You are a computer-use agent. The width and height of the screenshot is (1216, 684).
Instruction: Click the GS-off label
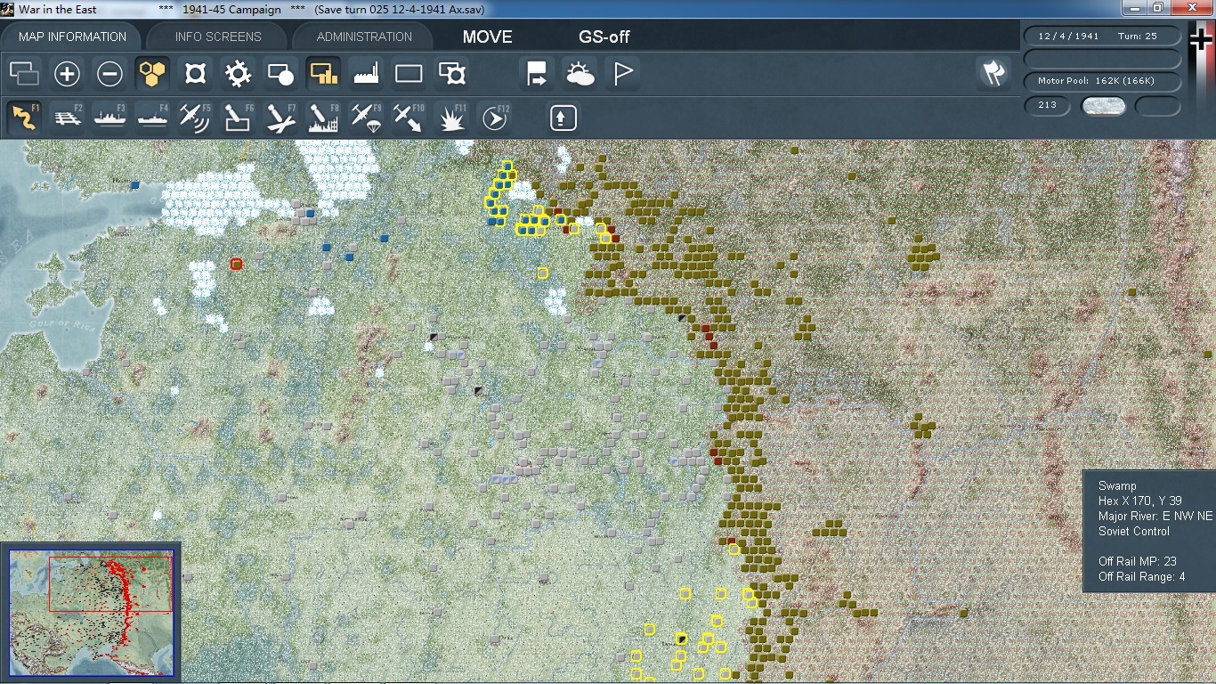(x=604, y=37)
